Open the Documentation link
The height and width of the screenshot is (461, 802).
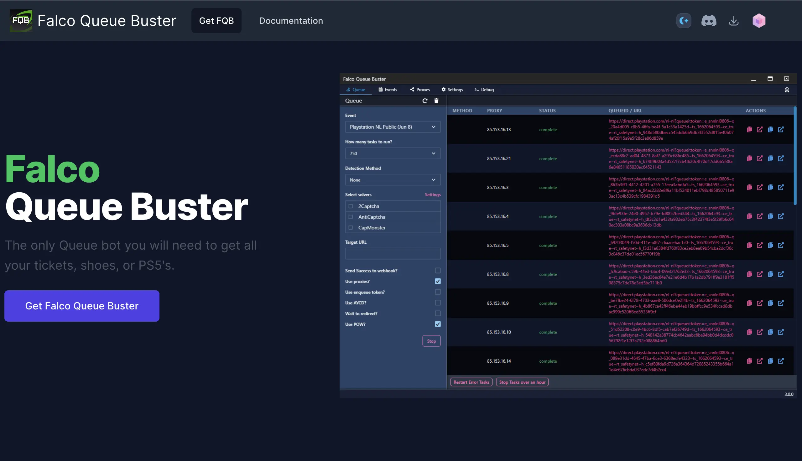pyautogui.click(x=291, y=21)
